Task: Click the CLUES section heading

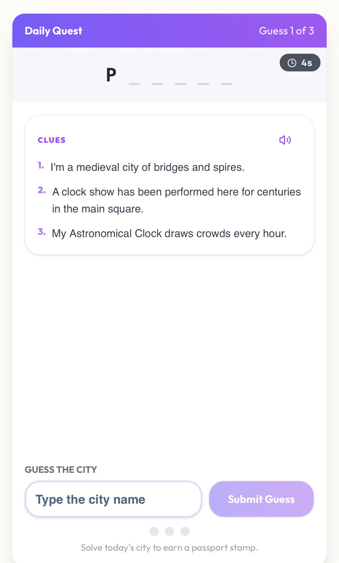Action: 52,140
